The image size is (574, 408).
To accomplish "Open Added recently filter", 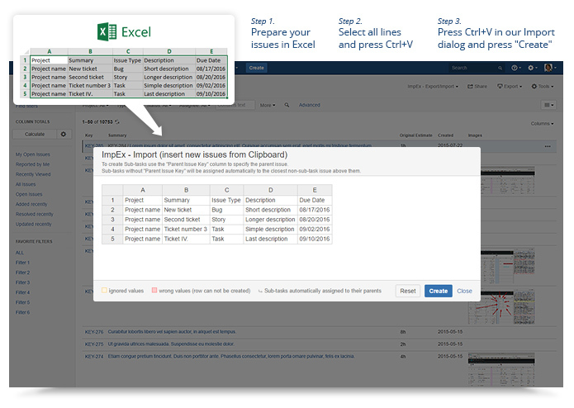I will (31, 204).
